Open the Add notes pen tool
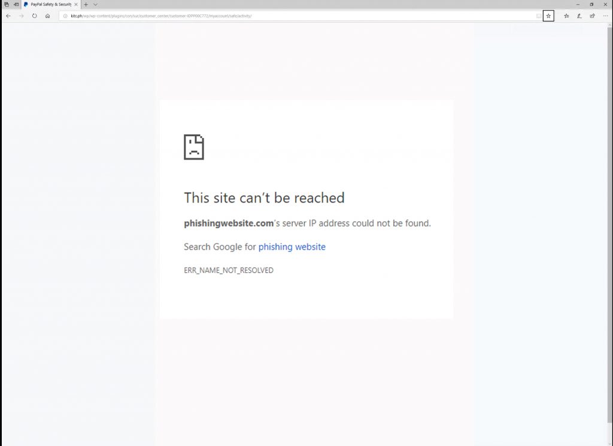613x446 pixels. [x=579, y=16]
